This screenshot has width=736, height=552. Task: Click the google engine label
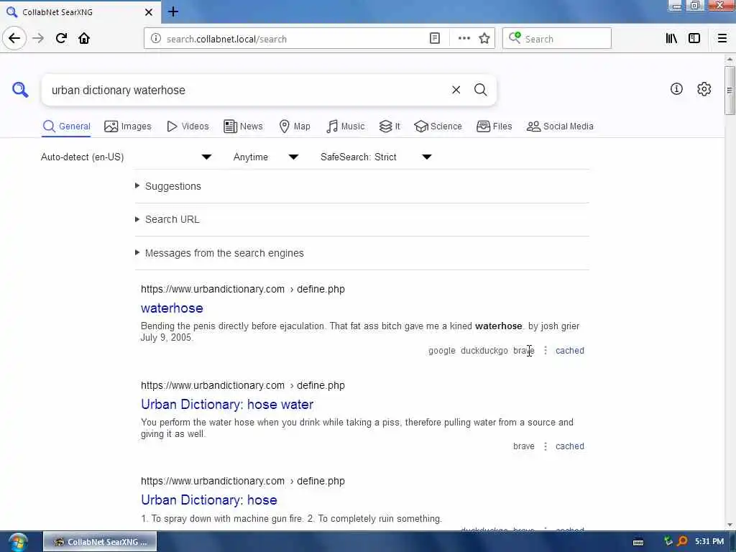pos(442,351)
